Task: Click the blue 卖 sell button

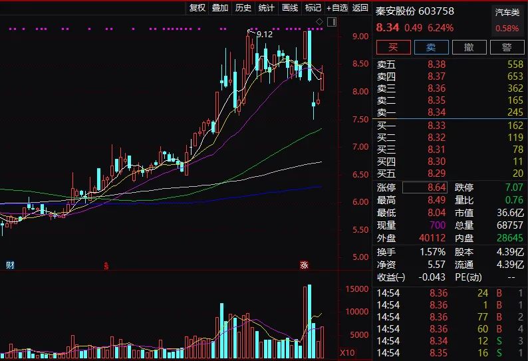Action: pyautogui.click(x=431, y=47)
